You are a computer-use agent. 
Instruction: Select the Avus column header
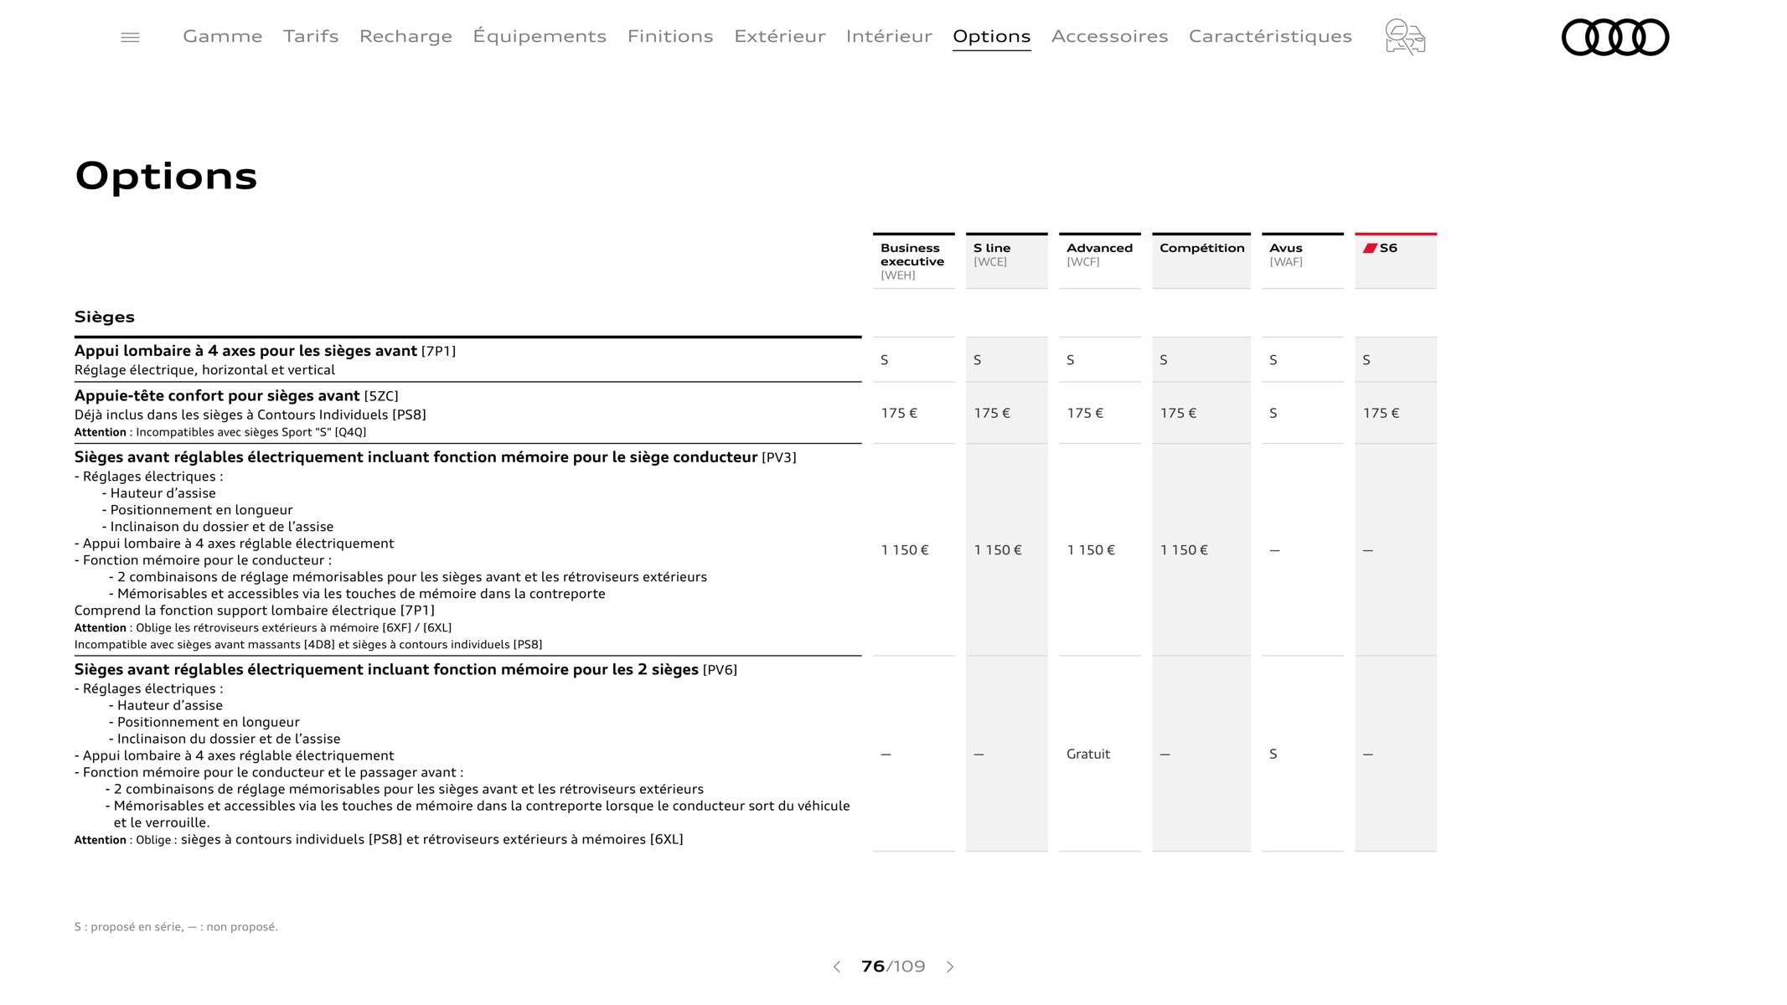click(x=1302, y=260)
